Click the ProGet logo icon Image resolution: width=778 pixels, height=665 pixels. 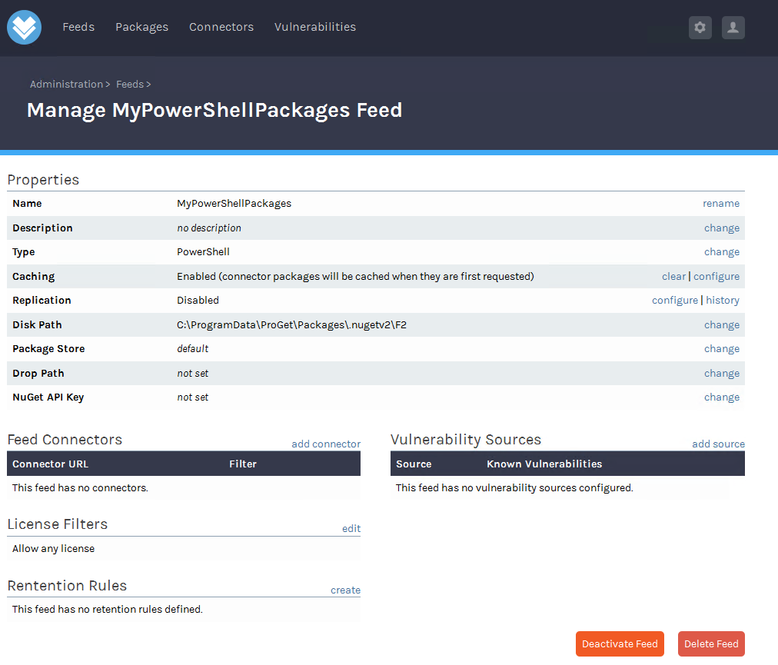[25, 28]
